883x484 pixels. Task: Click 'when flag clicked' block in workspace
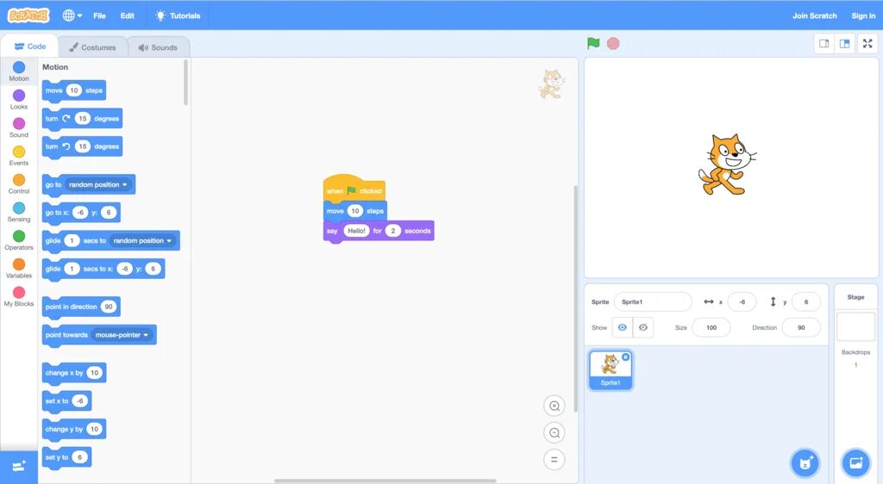354,189
